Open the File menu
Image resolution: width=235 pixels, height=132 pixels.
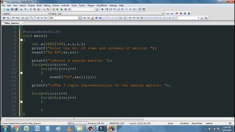(x=3, y=5)
